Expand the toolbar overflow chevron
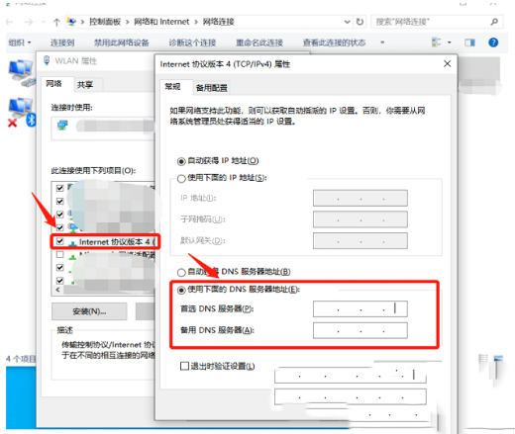 (382, 43)
